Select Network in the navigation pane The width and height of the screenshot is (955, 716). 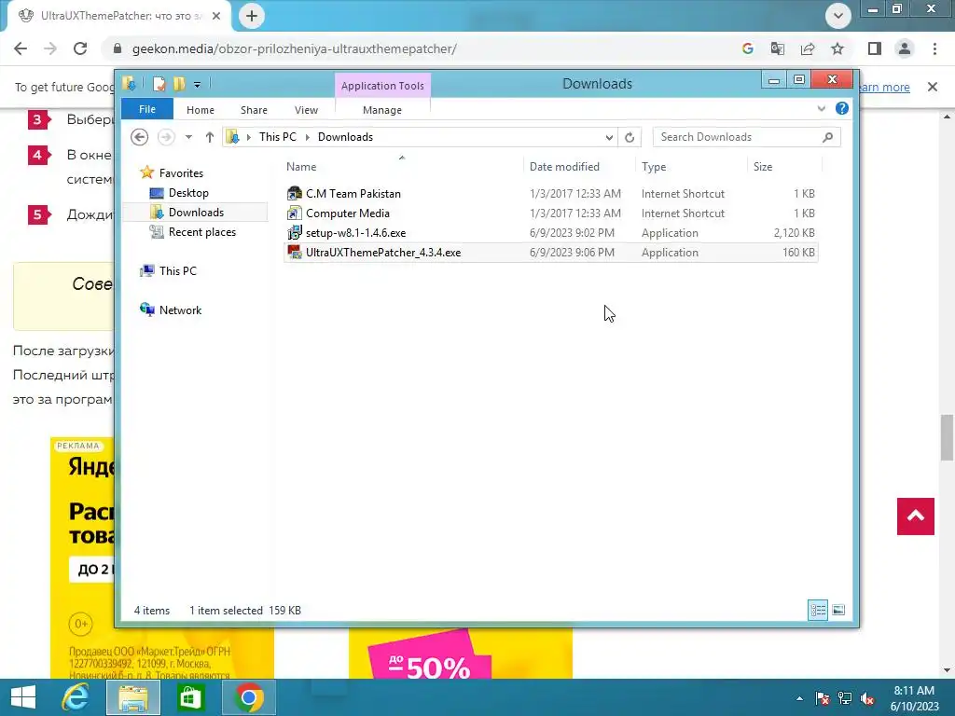(172, 310)
